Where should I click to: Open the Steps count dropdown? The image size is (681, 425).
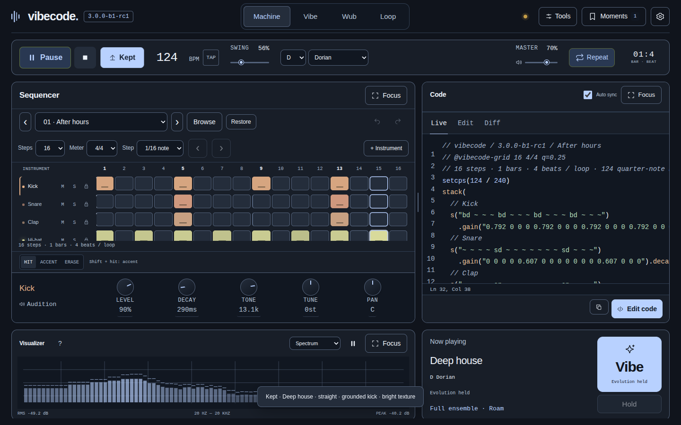50,148
